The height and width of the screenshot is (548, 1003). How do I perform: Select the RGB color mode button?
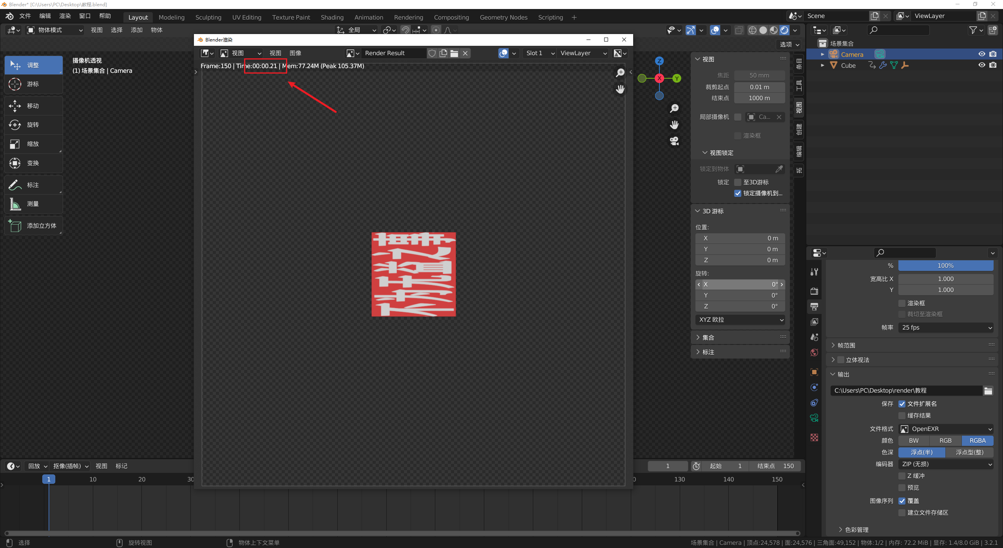tap(945, 441)
